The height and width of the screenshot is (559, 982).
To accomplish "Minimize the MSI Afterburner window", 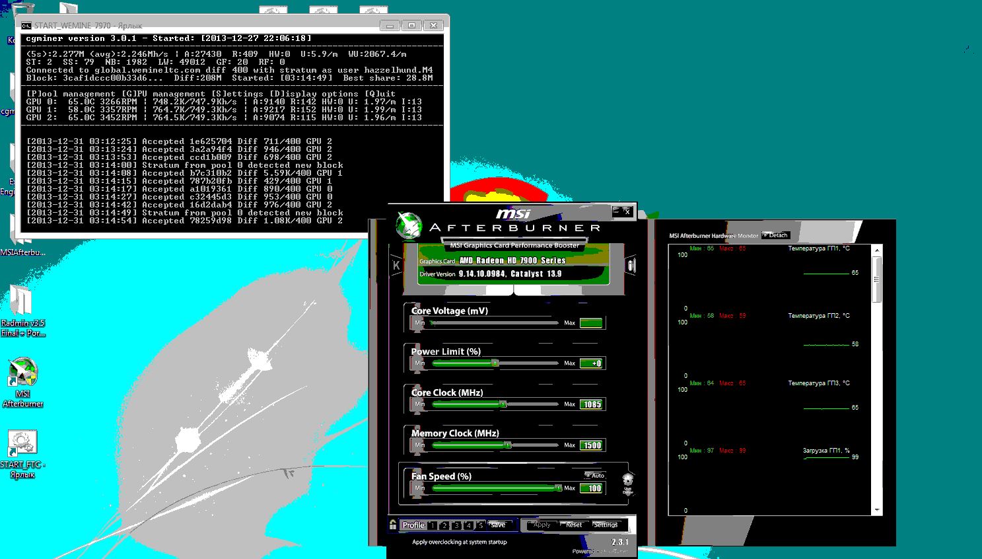I will pyautogui.click(x=616, y=211).
